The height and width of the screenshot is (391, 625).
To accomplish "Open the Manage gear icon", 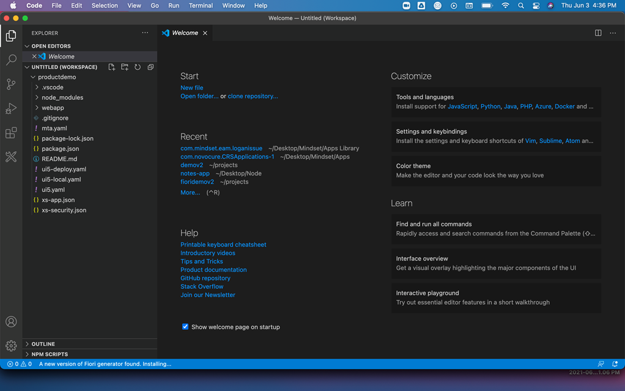I will (x=11, y=346).
